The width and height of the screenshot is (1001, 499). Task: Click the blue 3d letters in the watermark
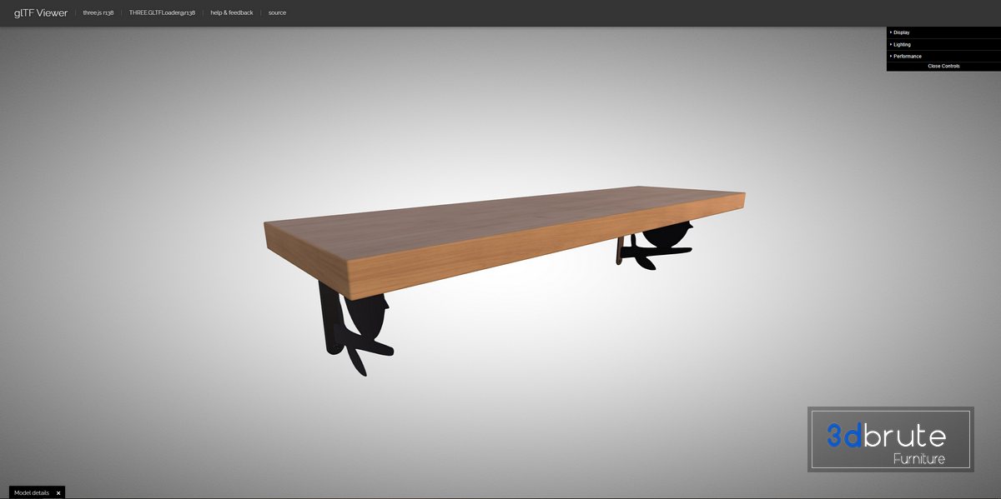[845, 435]
